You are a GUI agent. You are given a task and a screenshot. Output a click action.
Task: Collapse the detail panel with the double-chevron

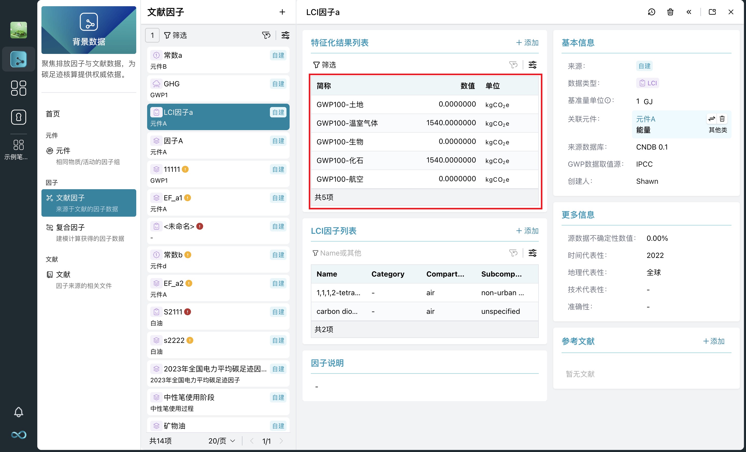tap(689, 12)
